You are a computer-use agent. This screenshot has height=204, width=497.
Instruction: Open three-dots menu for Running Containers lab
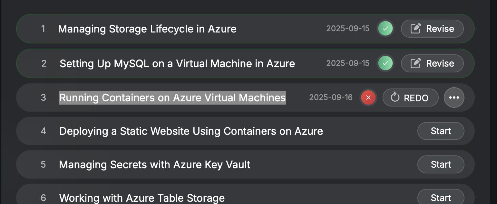pos(454,97)
